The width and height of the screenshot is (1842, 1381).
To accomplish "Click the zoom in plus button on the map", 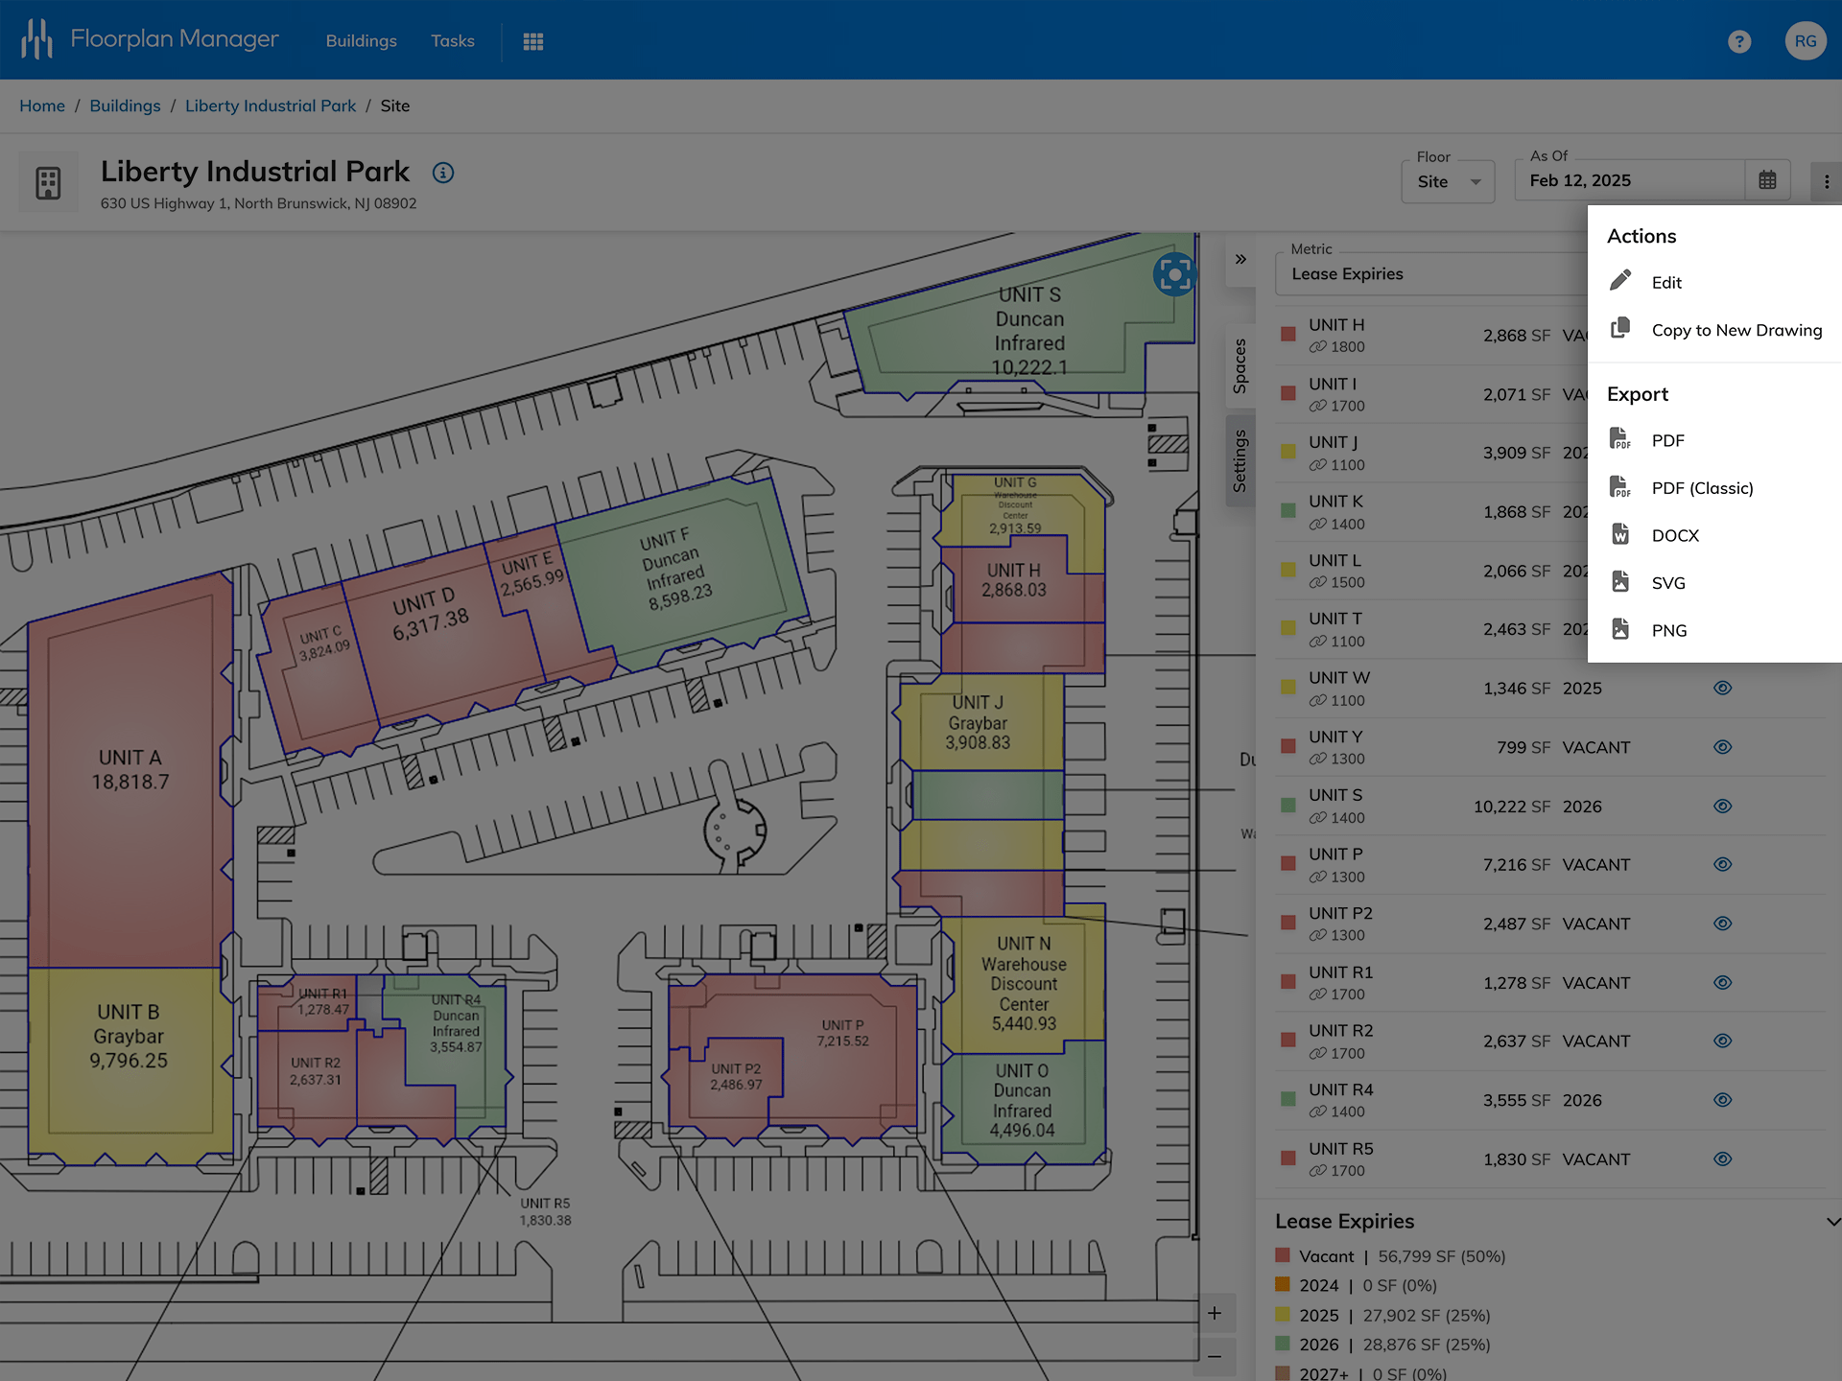I will (1215, 1313).
